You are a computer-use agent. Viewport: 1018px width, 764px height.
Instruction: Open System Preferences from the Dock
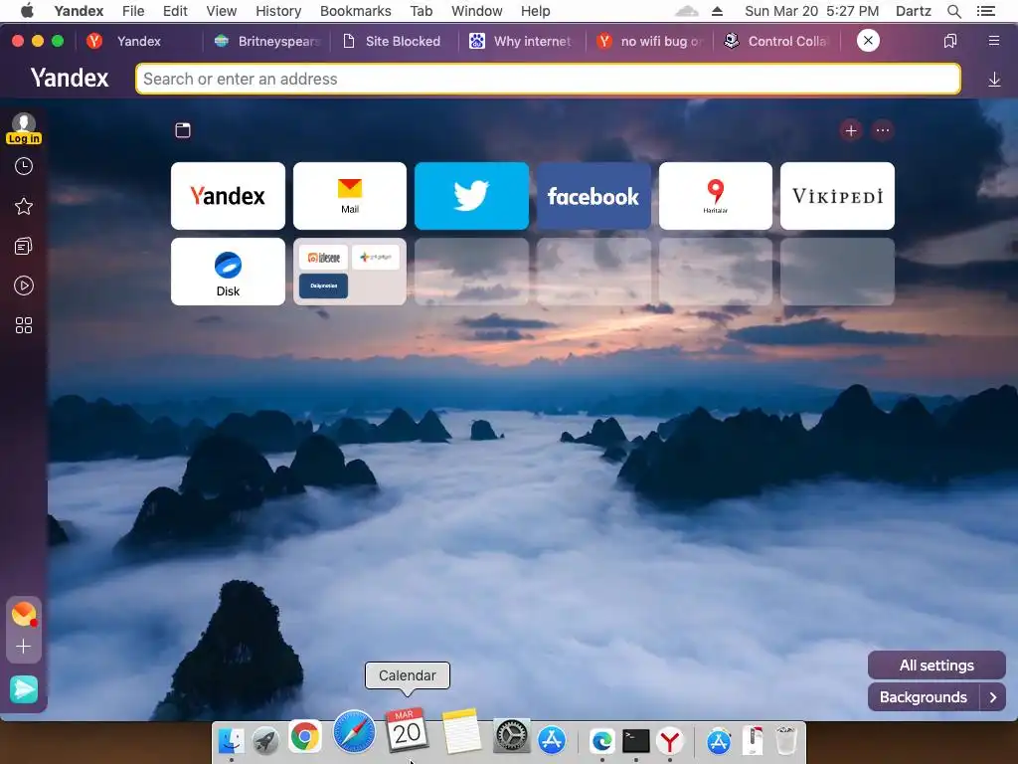512,737
